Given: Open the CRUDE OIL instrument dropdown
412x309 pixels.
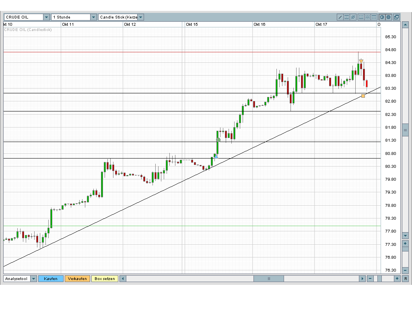Looking at the screenshot, I should [47, 17].
